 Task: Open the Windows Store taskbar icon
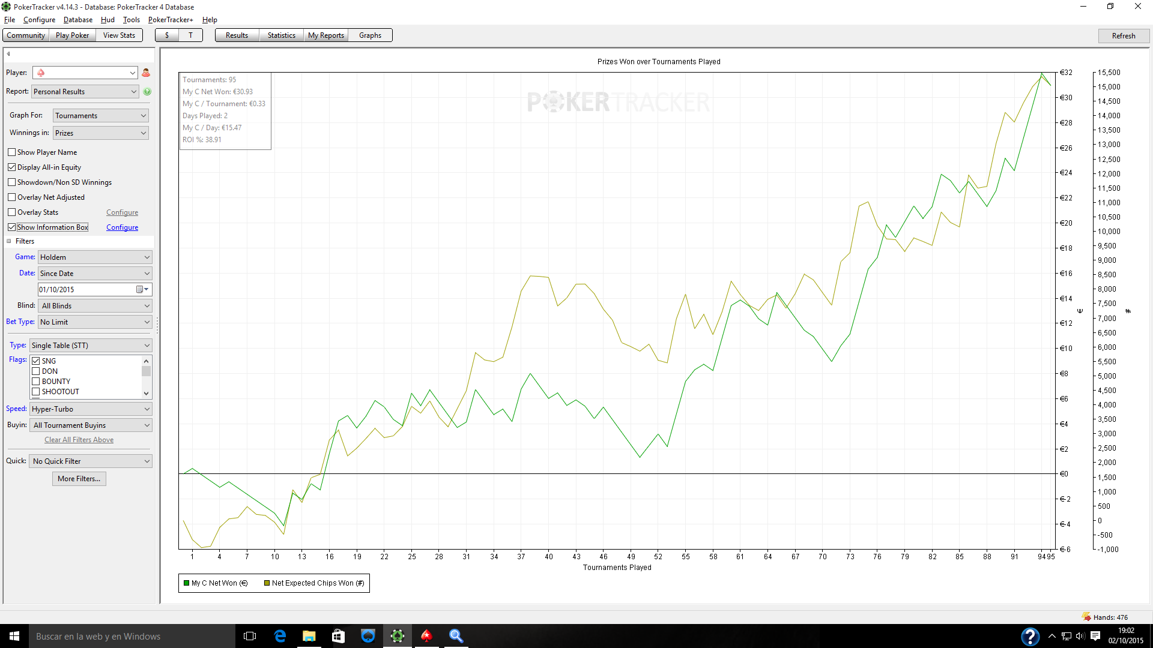pyautogui.click(x=339, y=636)
